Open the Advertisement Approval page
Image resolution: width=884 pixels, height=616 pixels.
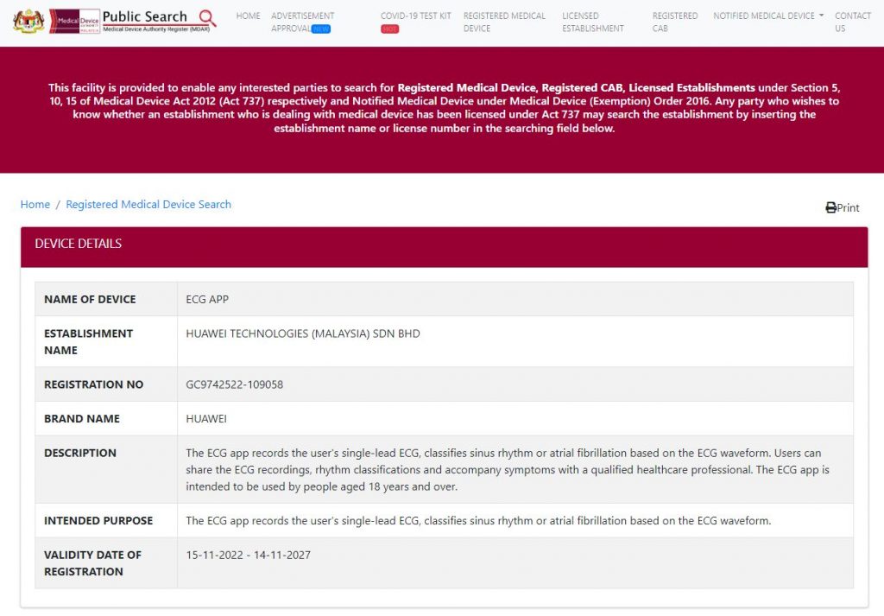click(x=302, y=16)
